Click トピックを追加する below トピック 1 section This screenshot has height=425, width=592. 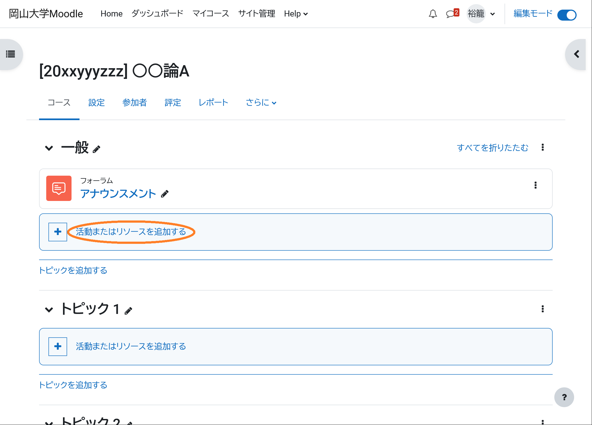click(73, 385)
